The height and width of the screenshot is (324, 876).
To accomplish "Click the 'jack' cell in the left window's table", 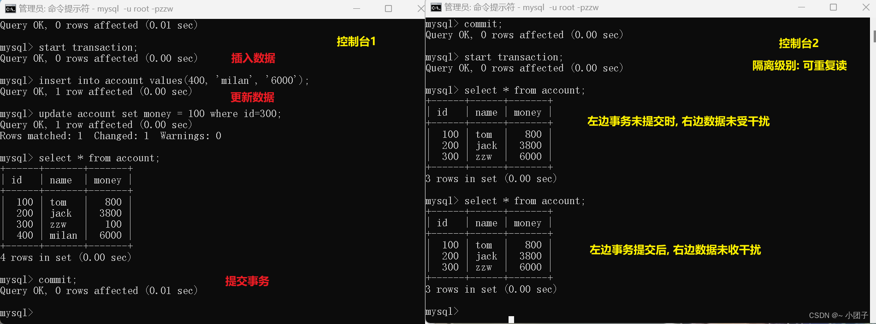I will (61, 213).
